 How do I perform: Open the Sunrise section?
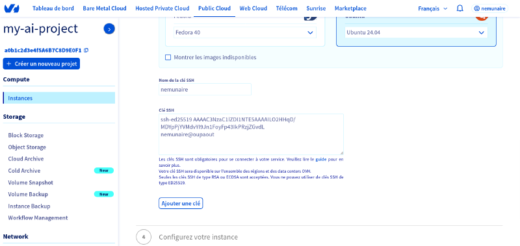coord(316,8)
